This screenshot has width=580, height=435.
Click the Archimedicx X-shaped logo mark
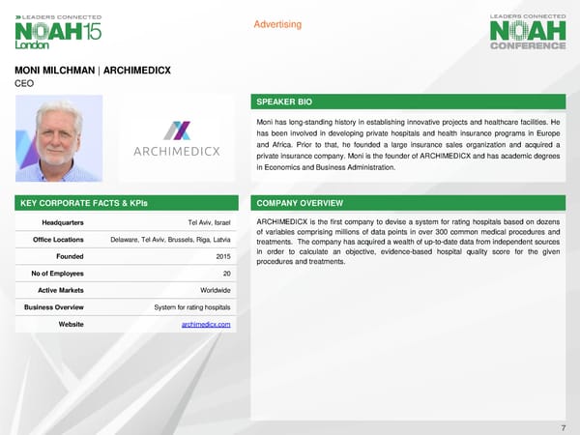(177, 130)
